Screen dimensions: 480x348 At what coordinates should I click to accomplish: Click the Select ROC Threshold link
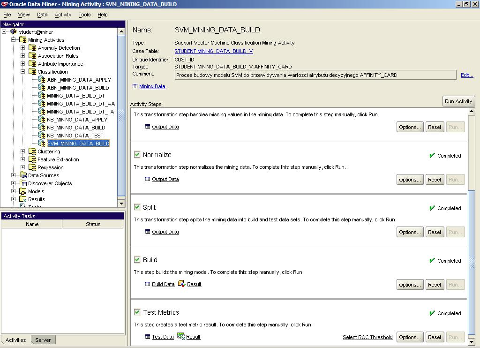367,337
